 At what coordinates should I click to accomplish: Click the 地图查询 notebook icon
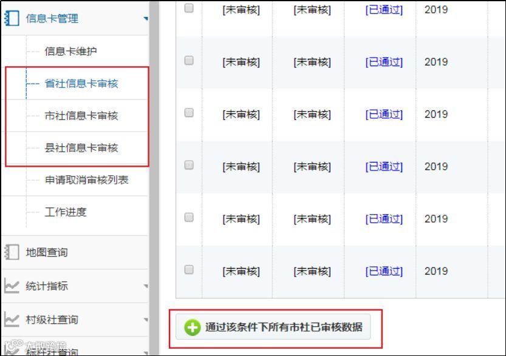click(x=12, y=252)
